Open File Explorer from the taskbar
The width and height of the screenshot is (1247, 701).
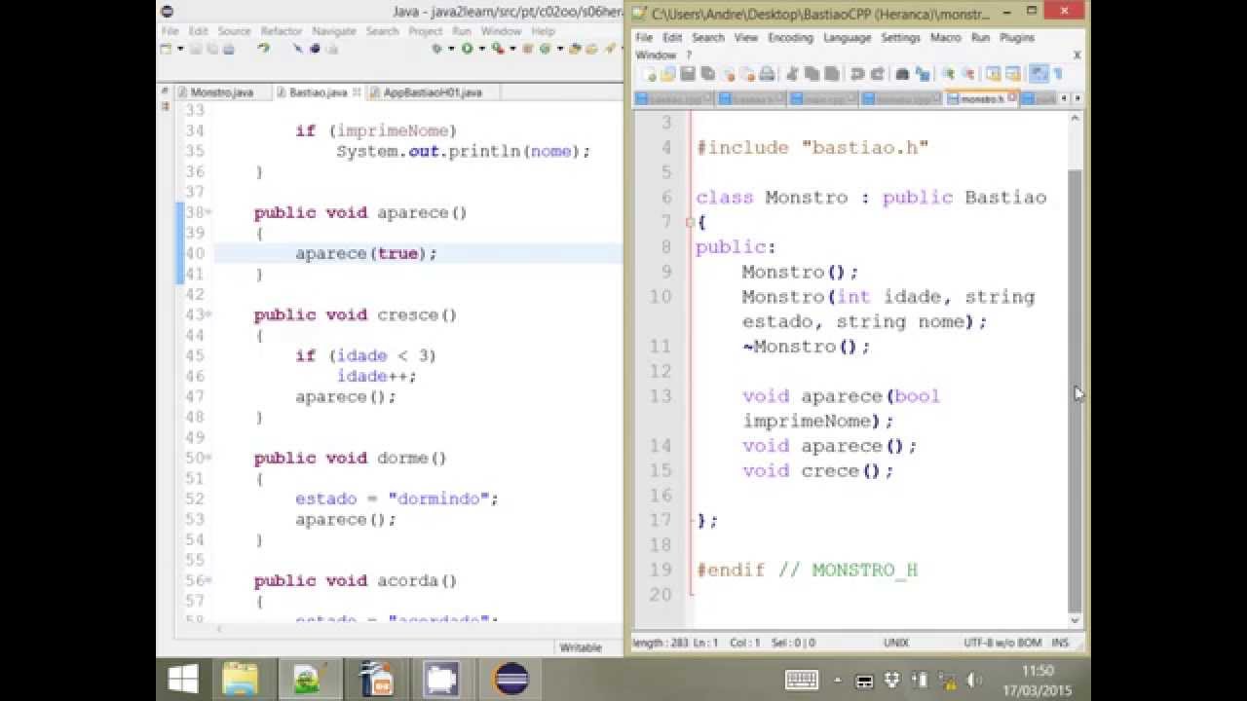pos(240,679)
